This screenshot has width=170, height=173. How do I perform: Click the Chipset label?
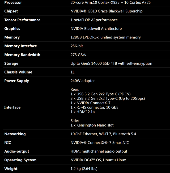pyautogui.click(x=11, y=11)
